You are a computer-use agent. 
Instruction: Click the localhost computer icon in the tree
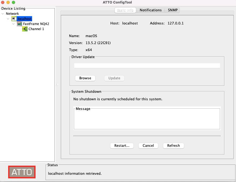pos(14,19)
